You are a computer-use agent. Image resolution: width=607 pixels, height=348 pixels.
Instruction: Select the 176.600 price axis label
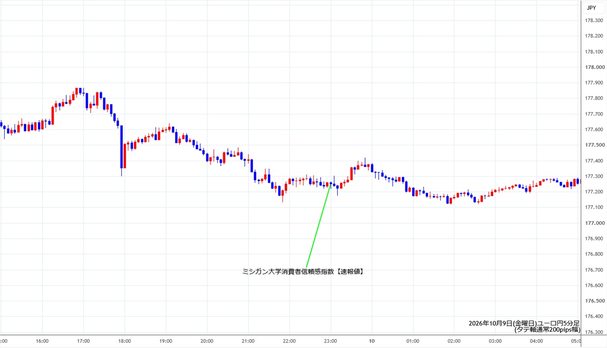point(593,285)
